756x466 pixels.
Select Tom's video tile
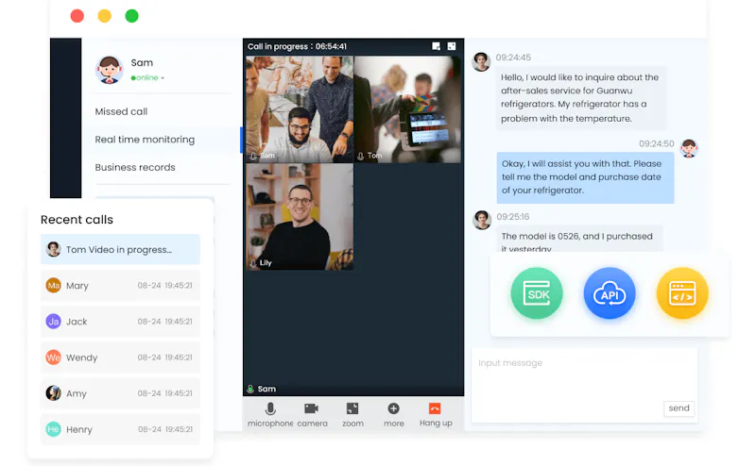407,109
